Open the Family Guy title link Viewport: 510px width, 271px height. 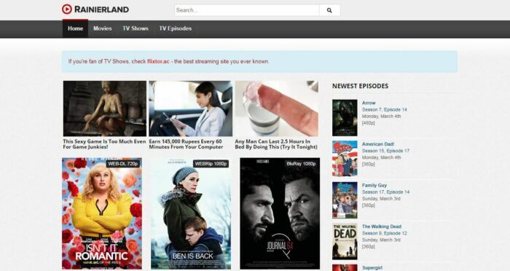coord(374,185)
